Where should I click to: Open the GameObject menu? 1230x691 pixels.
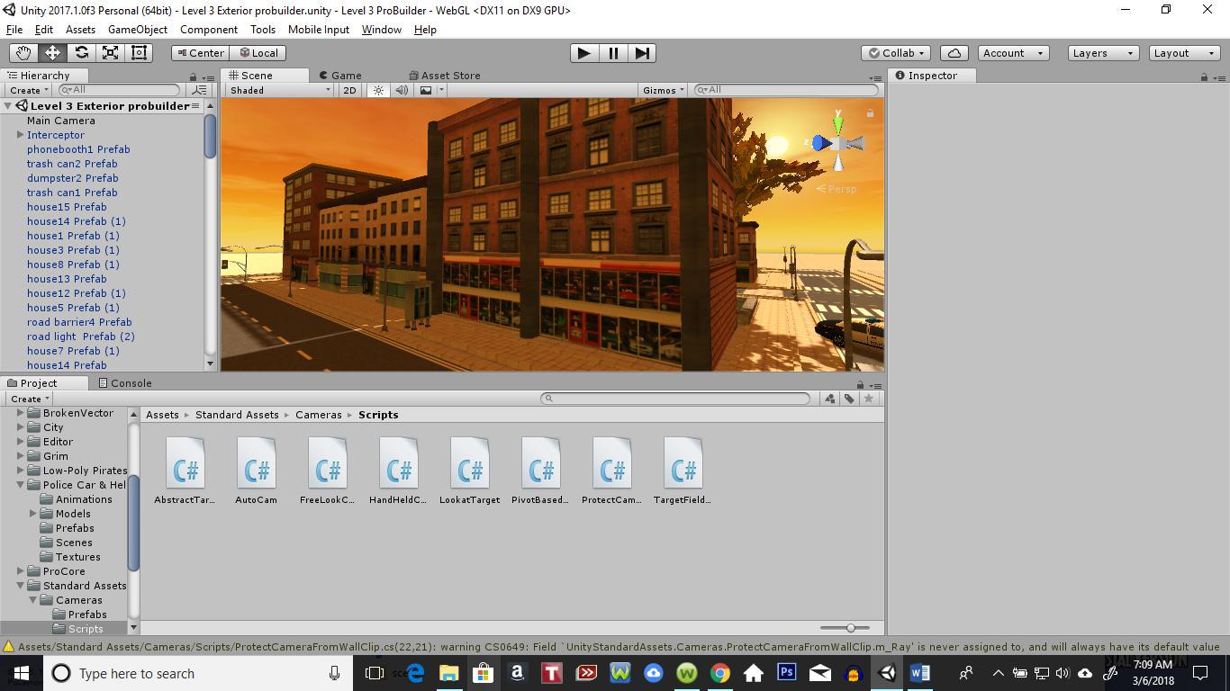pos(137,30)
